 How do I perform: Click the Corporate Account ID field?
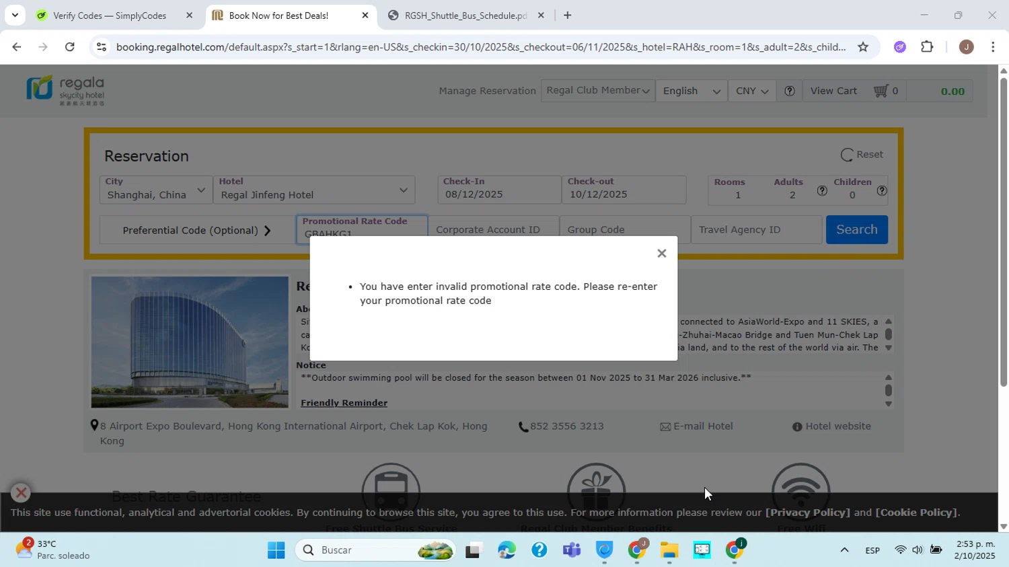click(x=493, y=229)
